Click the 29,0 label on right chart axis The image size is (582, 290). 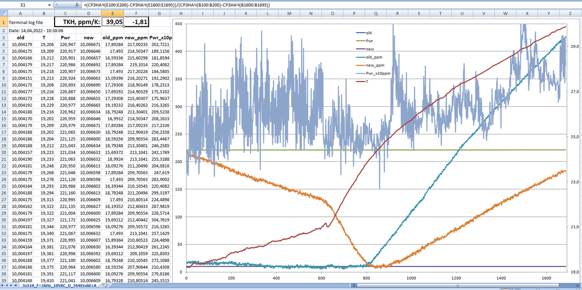coord(574,46)
